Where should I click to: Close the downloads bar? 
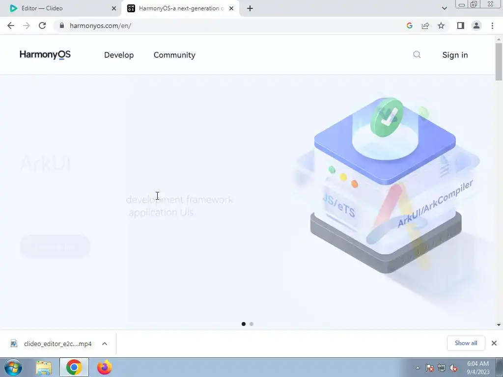494,343
